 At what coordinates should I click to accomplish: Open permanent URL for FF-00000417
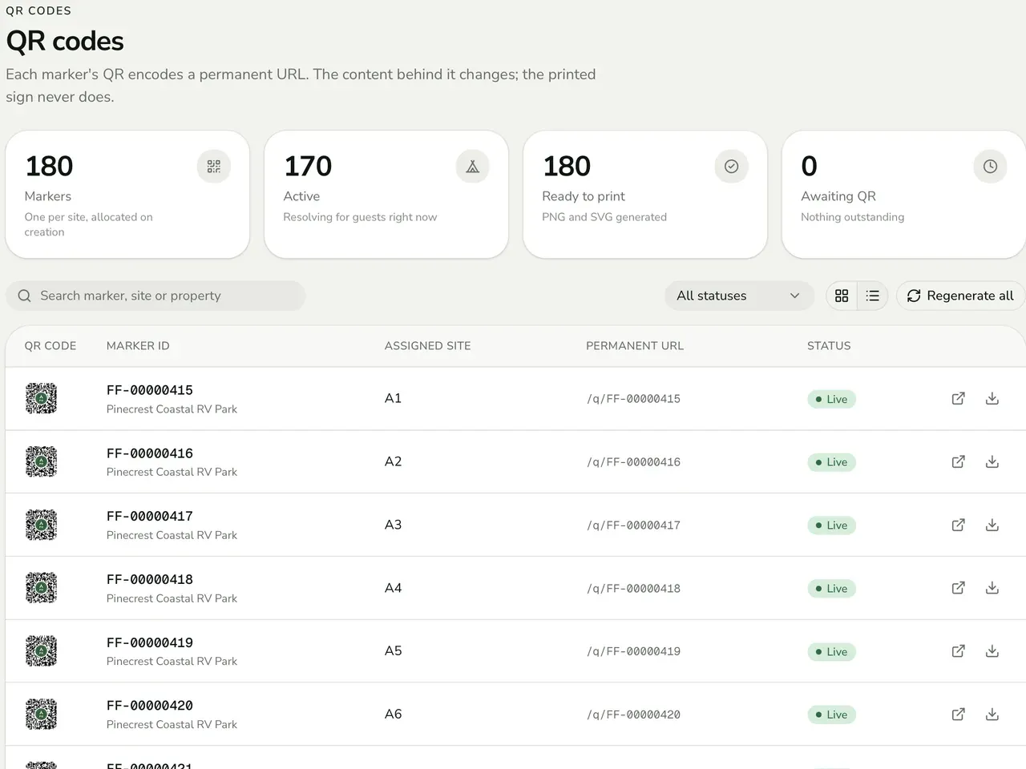[x=958, y=525]
